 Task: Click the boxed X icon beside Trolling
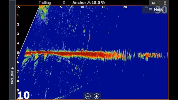tap(64, 2)
